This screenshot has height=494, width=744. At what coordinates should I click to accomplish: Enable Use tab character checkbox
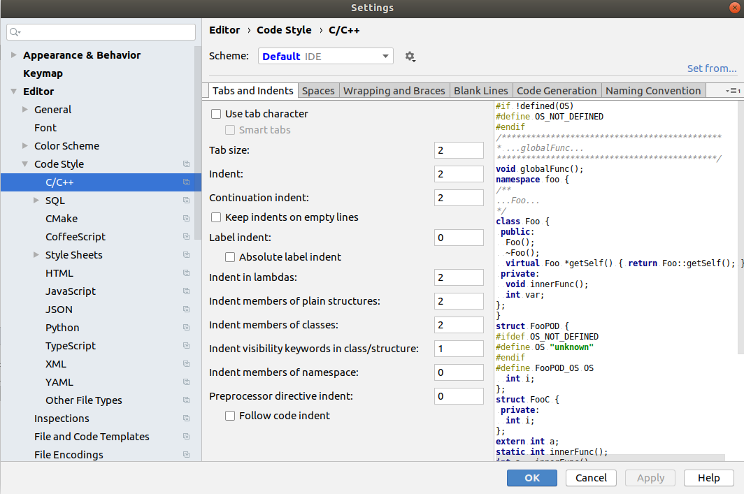coord(216,114)
